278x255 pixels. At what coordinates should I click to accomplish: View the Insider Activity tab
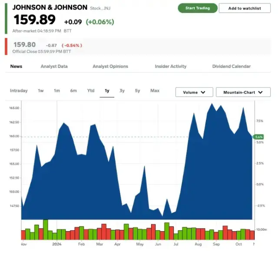[170, 66]
